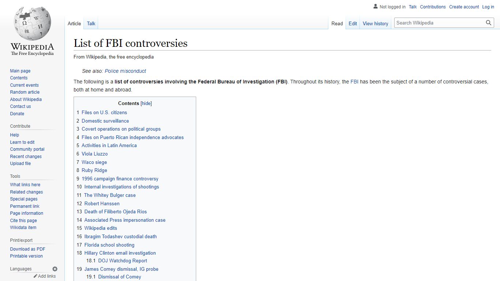This screenshot has width=500, height=281.
Task: Go to Main page in sidebar
Action: pyautogui.click(x=20, y=71)
